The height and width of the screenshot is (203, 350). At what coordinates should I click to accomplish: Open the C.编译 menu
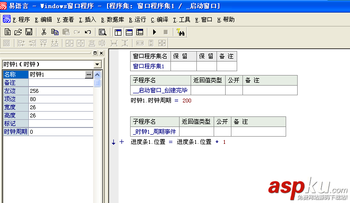pyautogui.click(x=159, y=20)
